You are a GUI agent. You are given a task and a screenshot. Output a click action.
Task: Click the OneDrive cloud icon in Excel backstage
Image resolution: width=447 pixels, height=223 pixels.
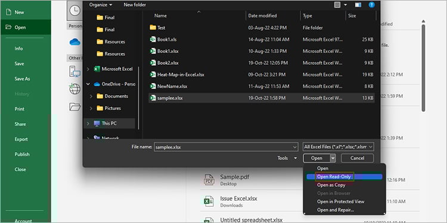[x=75, y=42]
